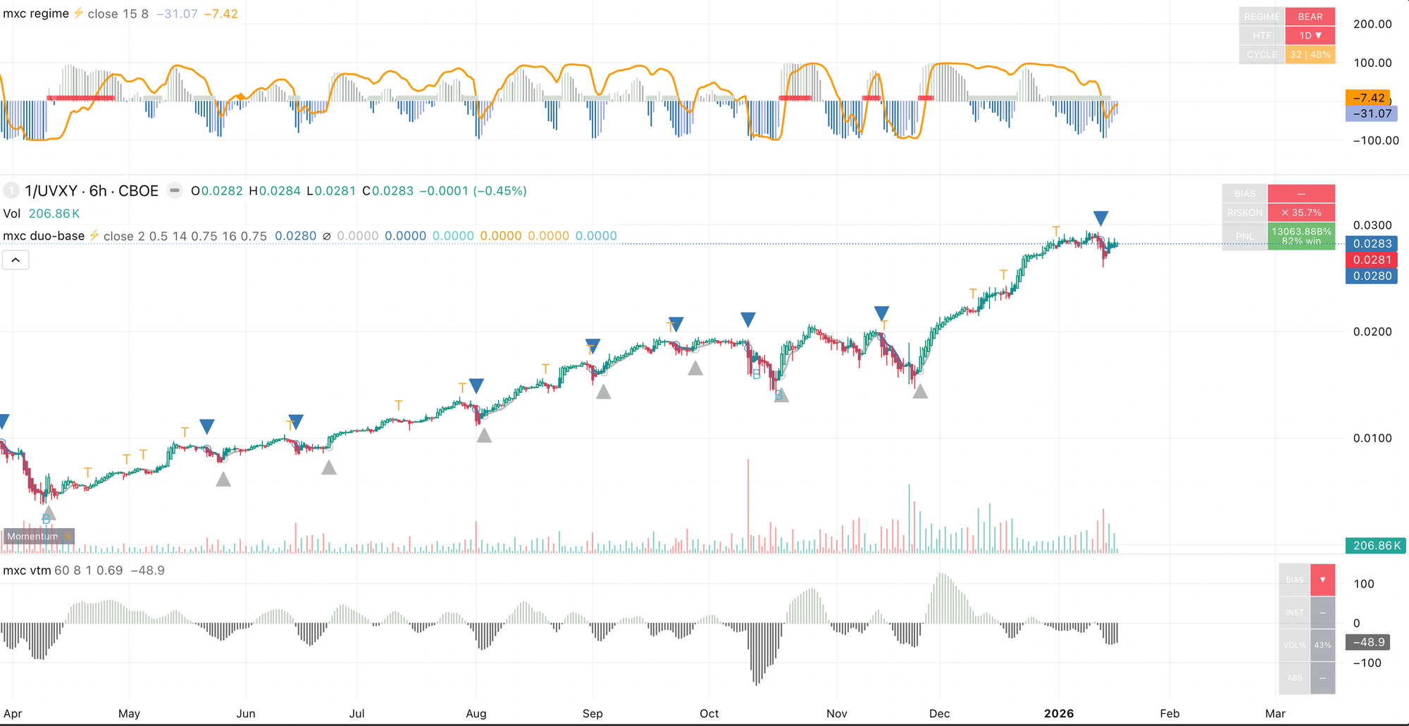
Task: Click the green PNL 82% win cell
Action: point(1301,236)
